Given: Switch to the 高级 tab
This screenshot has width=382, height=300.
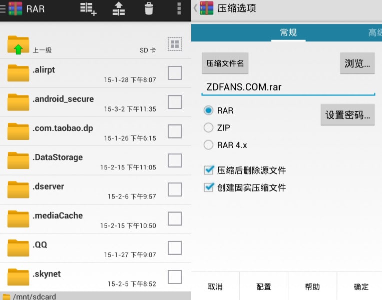Looking at the screenshot, I should [x=374, y=32].
